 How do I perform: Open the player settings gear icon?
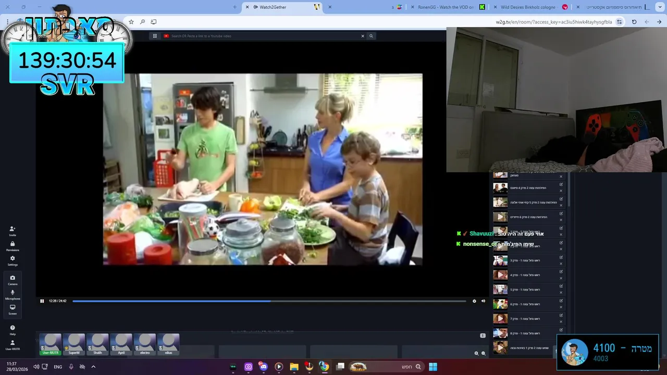474,301
